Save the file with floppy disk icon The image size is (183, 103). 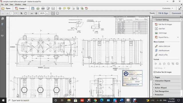(33, 8)
